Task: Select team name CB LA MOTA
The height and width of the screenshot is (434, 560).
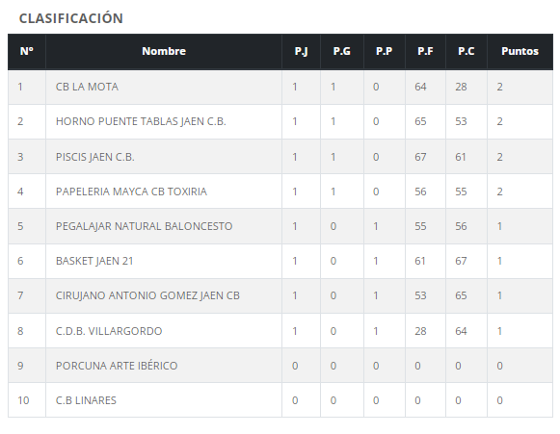Action: pyautogui.click(x=87, y=87)
